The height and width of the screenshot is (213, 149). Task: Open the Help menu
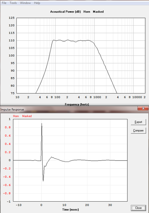pos(37,3)
